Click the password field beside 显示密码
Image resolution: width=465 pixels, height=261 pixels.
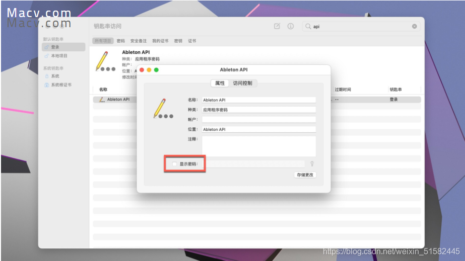[x=254, y=164]
